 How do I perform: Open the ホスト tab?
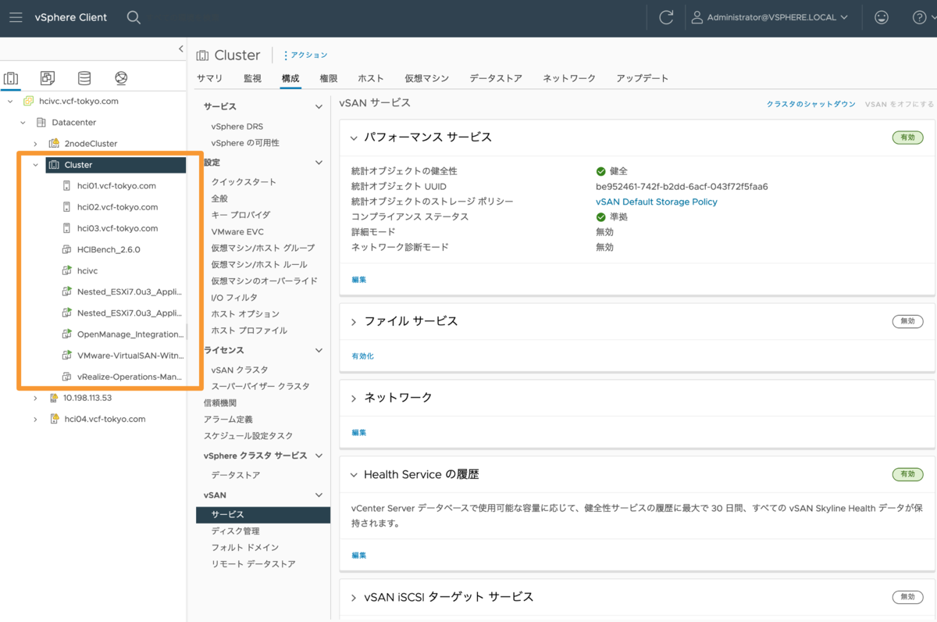(371, 78)
